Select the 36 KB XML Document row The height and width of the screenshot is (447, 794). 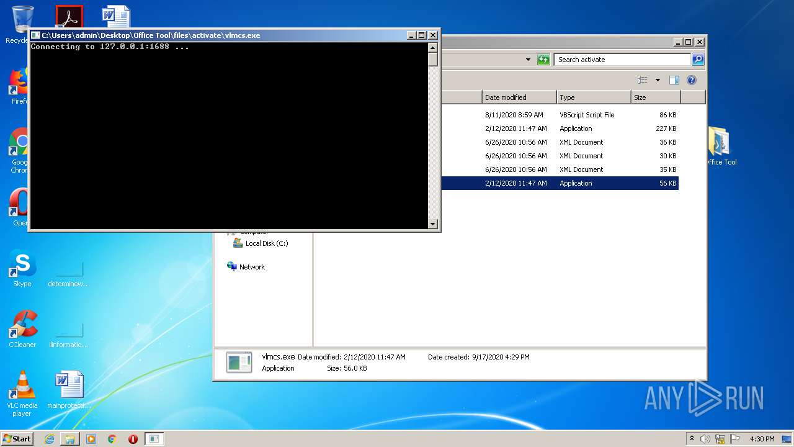[560, 142]
